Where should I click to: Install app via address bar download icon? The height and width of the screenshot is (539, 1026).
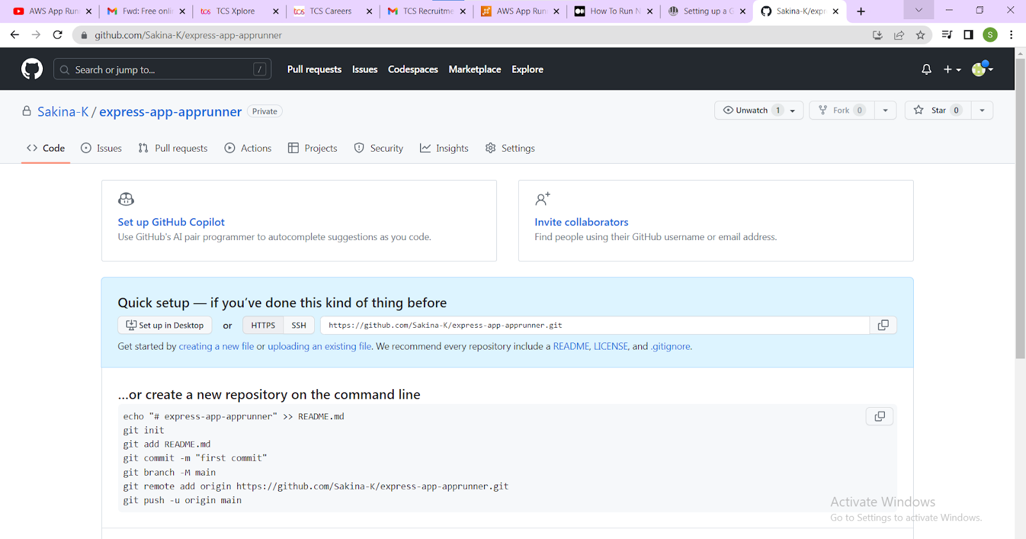[878, 35]
